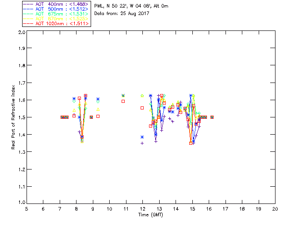Click the y-axis tick label 1.2
The height and width of the screenshot is (226, 283).
(22, 169)
